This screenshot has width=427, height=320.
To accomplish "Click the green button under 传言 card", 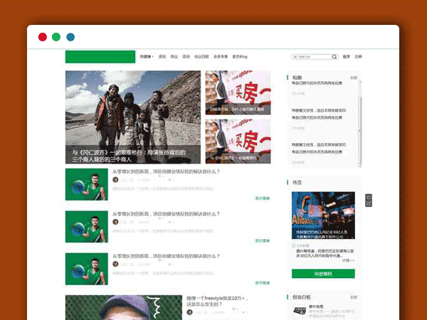I will click(323, 273).
